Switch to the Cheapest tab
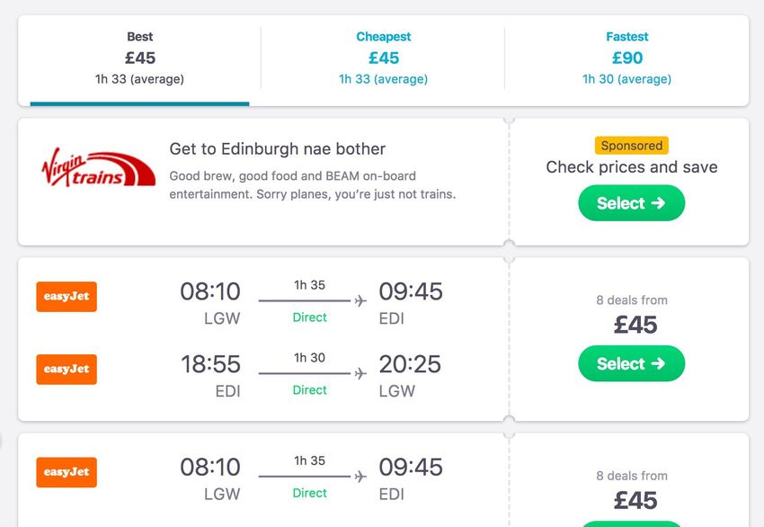 (384, 58)
